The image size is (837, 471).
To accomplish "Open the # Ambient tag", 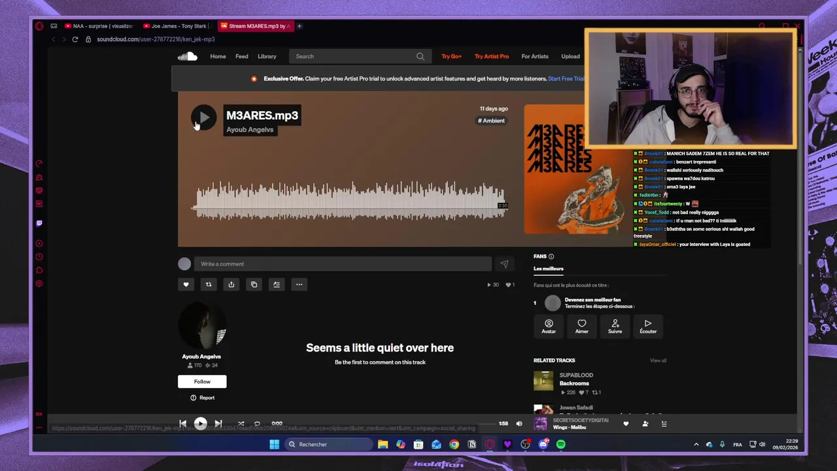I will coord(491,121).
